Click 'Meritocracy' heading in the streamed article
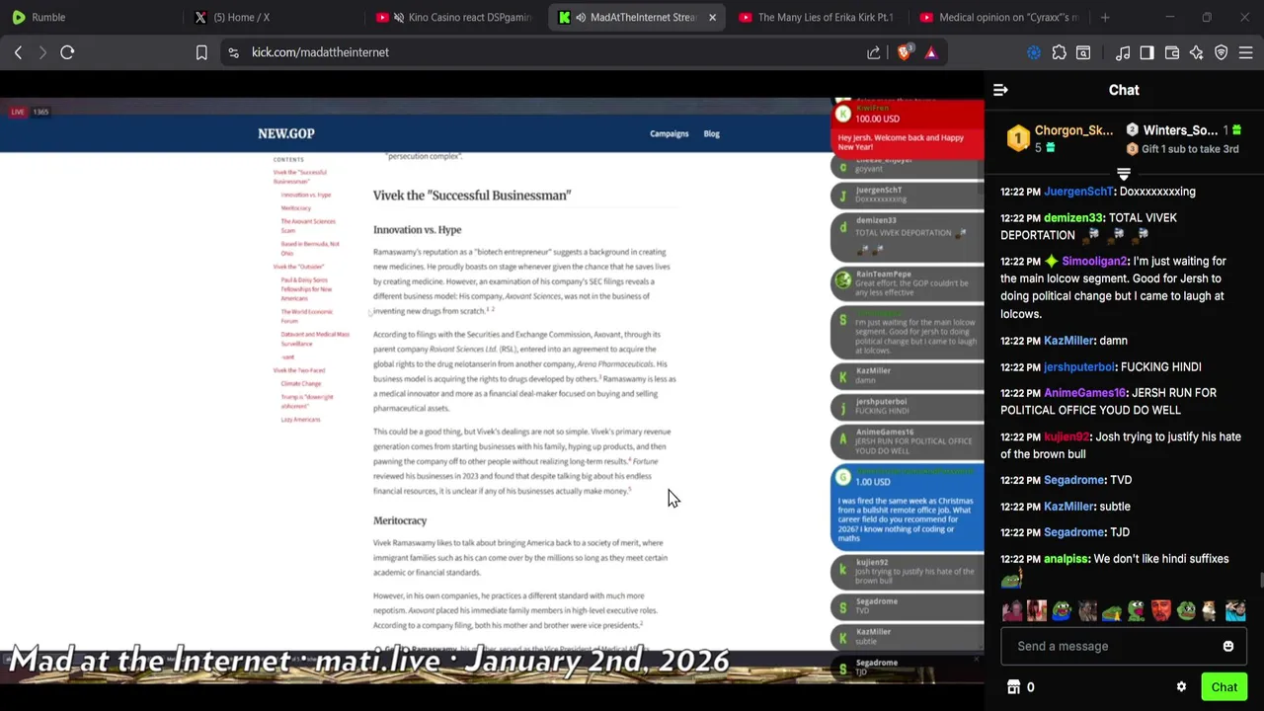The width and height of the screenshot is (1264, 711). click(400, 520)
